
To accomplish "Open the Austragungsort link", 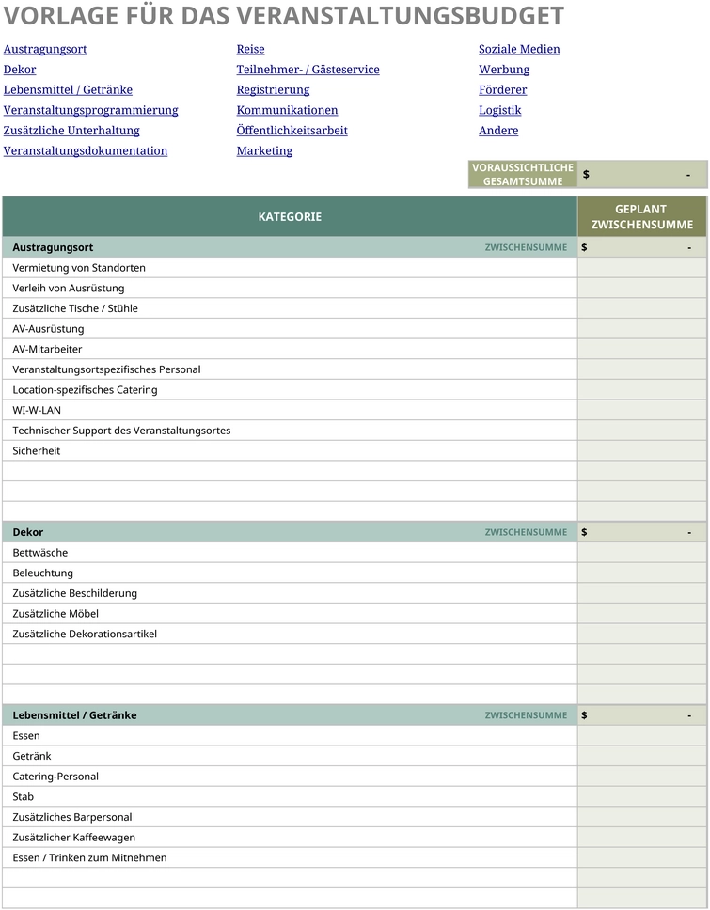I will pos(45,49).
